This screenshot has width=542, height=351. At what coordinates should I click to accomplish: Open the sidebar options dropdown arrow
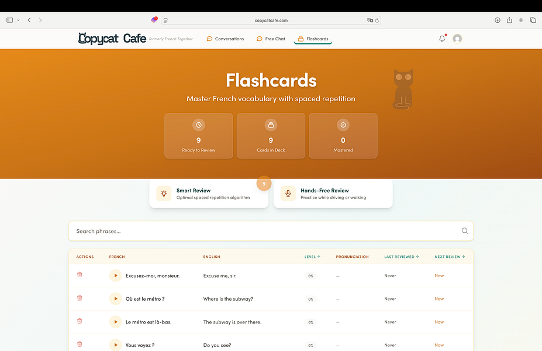(x=18, y=20)
